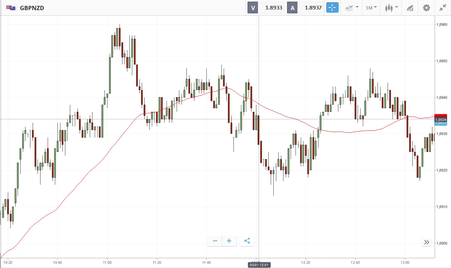Expand the candlestick chart type dropdown

pos(391,8)
